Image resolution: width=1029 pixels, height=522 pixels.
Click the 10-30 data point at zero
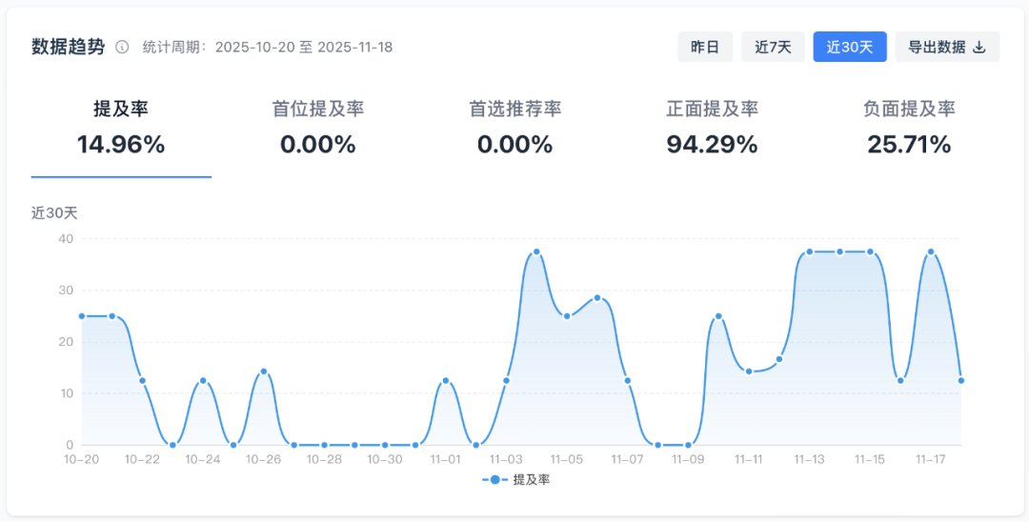pos(385,445)
